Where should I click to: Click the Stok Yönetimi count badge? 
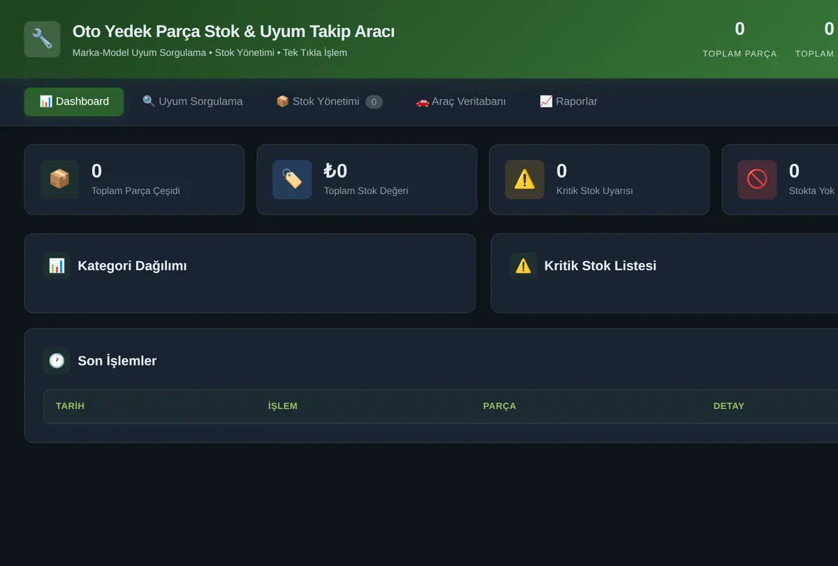374,102
